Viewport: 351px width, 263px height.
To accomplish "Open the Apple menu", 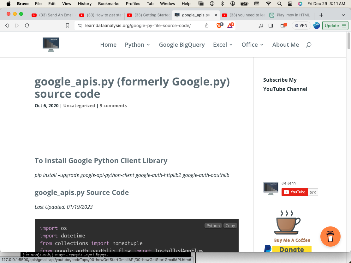I will pos(9,3).
